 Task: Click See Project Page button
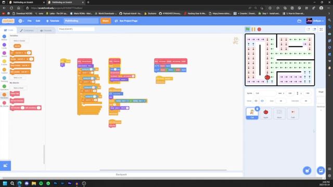126,21
